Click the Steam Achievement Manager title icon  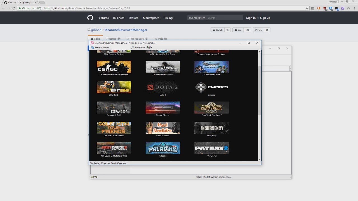point(92,43)
